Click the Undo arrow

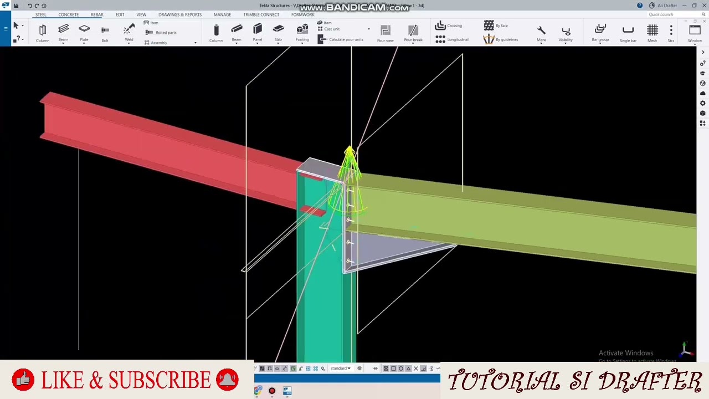(x=30, y=6)
